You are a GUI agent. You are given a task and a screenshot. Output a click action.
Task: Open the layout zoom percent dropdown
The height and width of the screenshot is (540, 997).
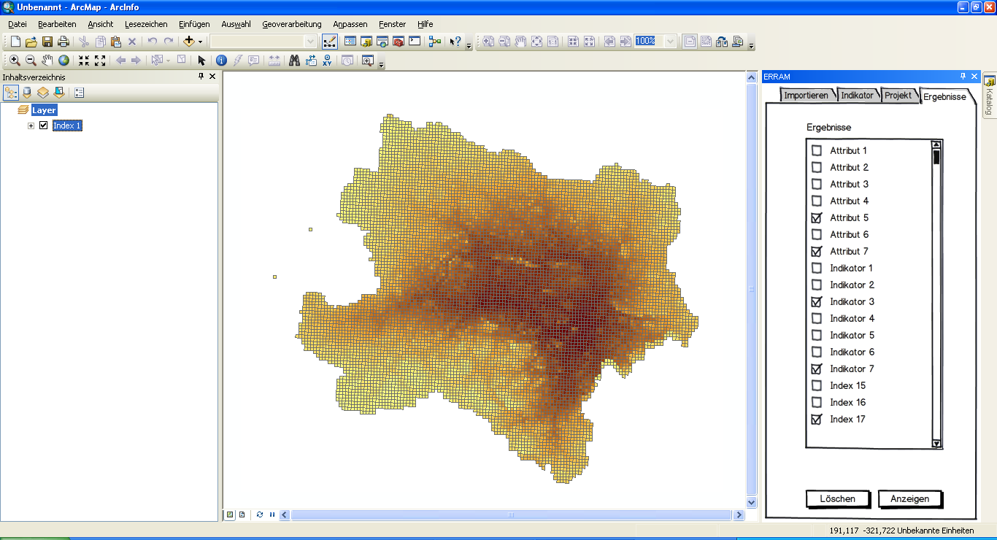pyautogui.click(x=670, y=42)
